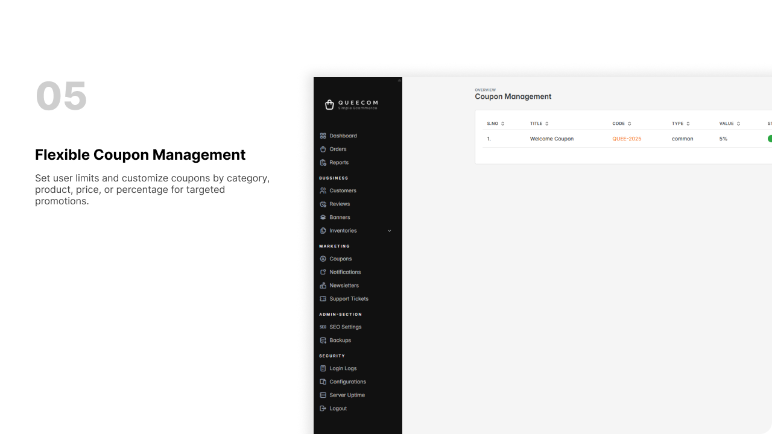Select the Welcome Coupon table row
This screenshot has width=772, height=434.
coord(551,139)
